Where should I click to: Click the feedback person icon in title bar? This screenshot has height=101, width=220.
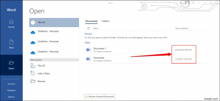(194, 3)
